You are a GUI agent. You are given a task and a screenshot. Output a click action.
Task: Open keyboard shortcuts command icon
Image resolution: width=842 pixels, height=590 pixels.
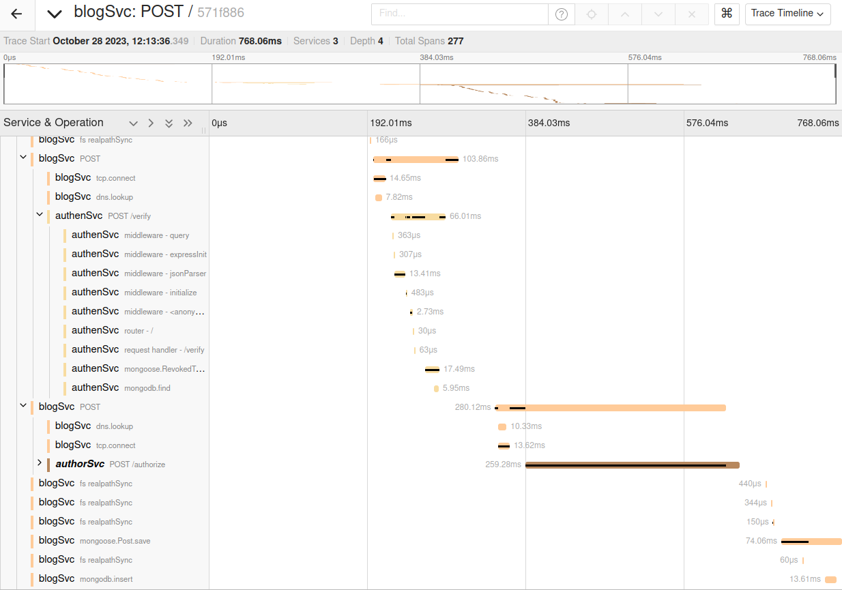point(727,14)
